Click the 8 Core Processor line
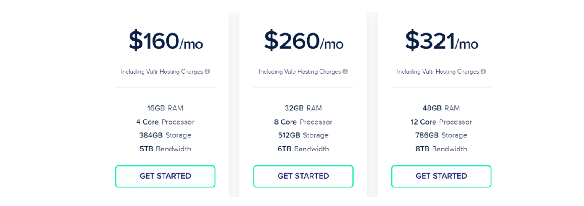584x206 pixels. tap(303, 122)
